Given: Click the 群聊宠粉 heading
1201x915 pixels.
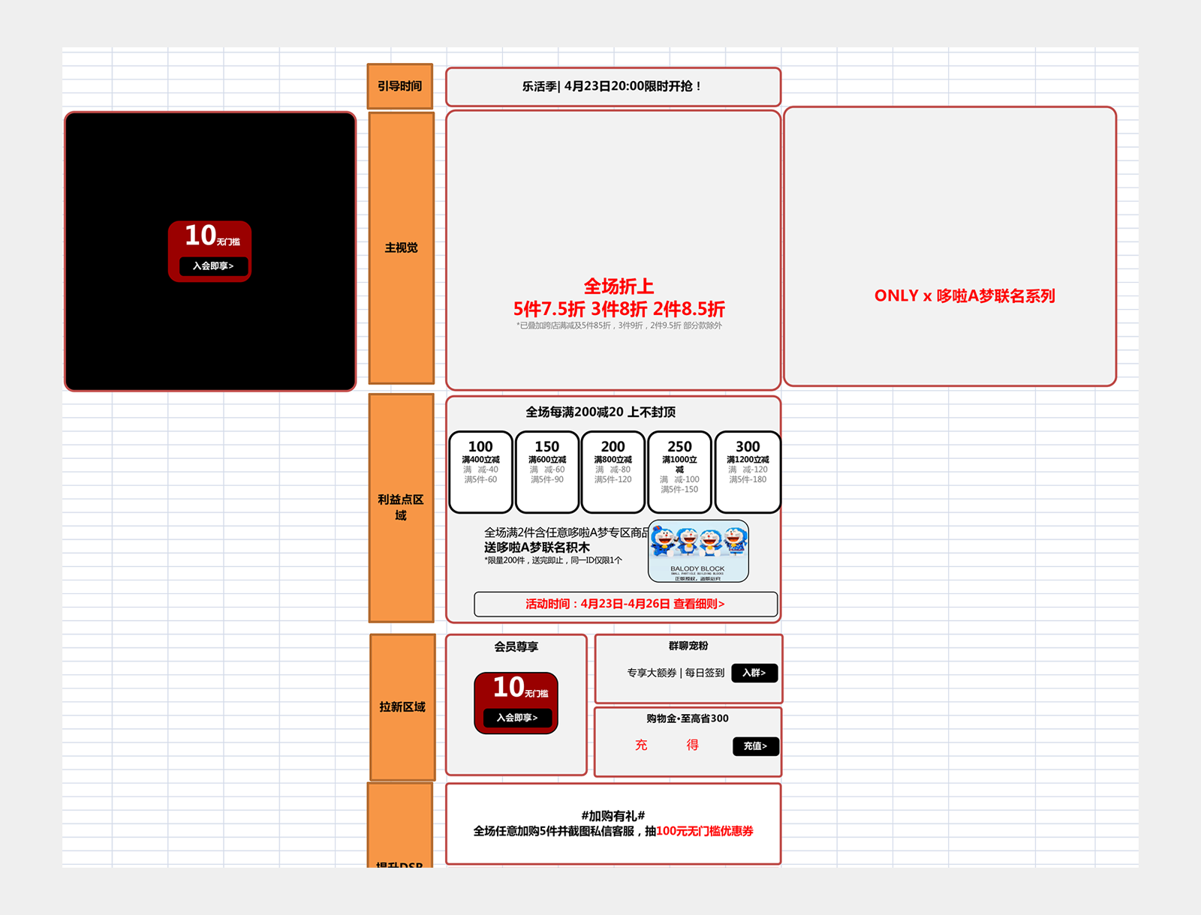Looking at the screenshot, I should (x=688, y=646).
